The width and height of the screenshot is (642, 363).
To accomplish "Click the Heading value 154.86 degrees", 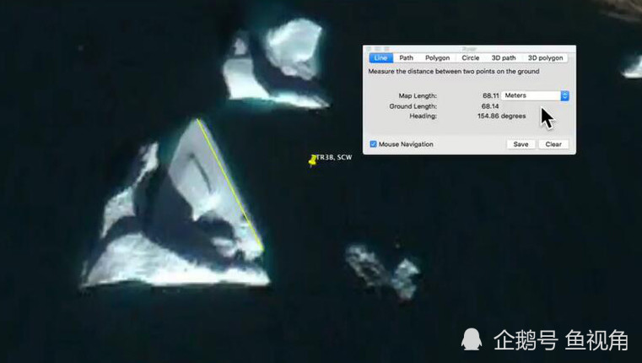I will (x=501, y=116).
